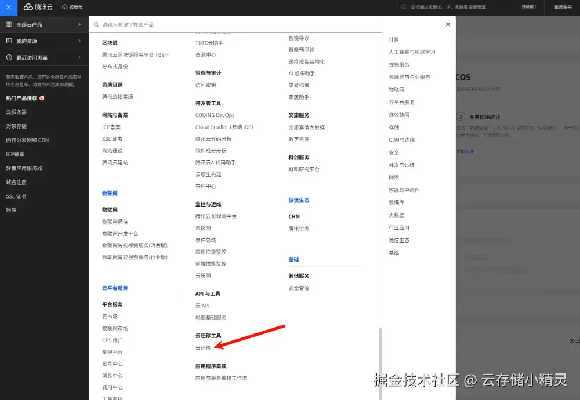Image resolution: width=580 pixels, height=400 pixels.
Task: Open 前端性能监控
Action: (x=211, y=264)
